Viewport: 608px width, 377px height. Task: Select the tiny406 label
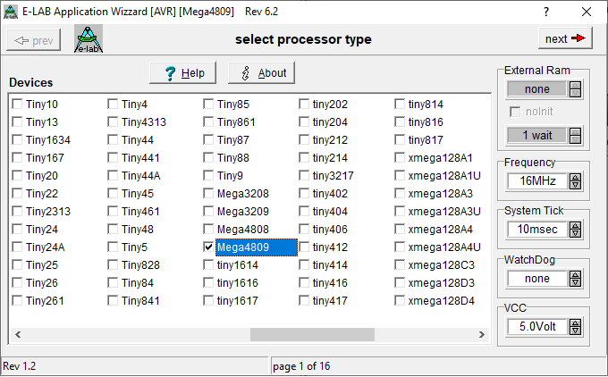[x=330, y=230]
